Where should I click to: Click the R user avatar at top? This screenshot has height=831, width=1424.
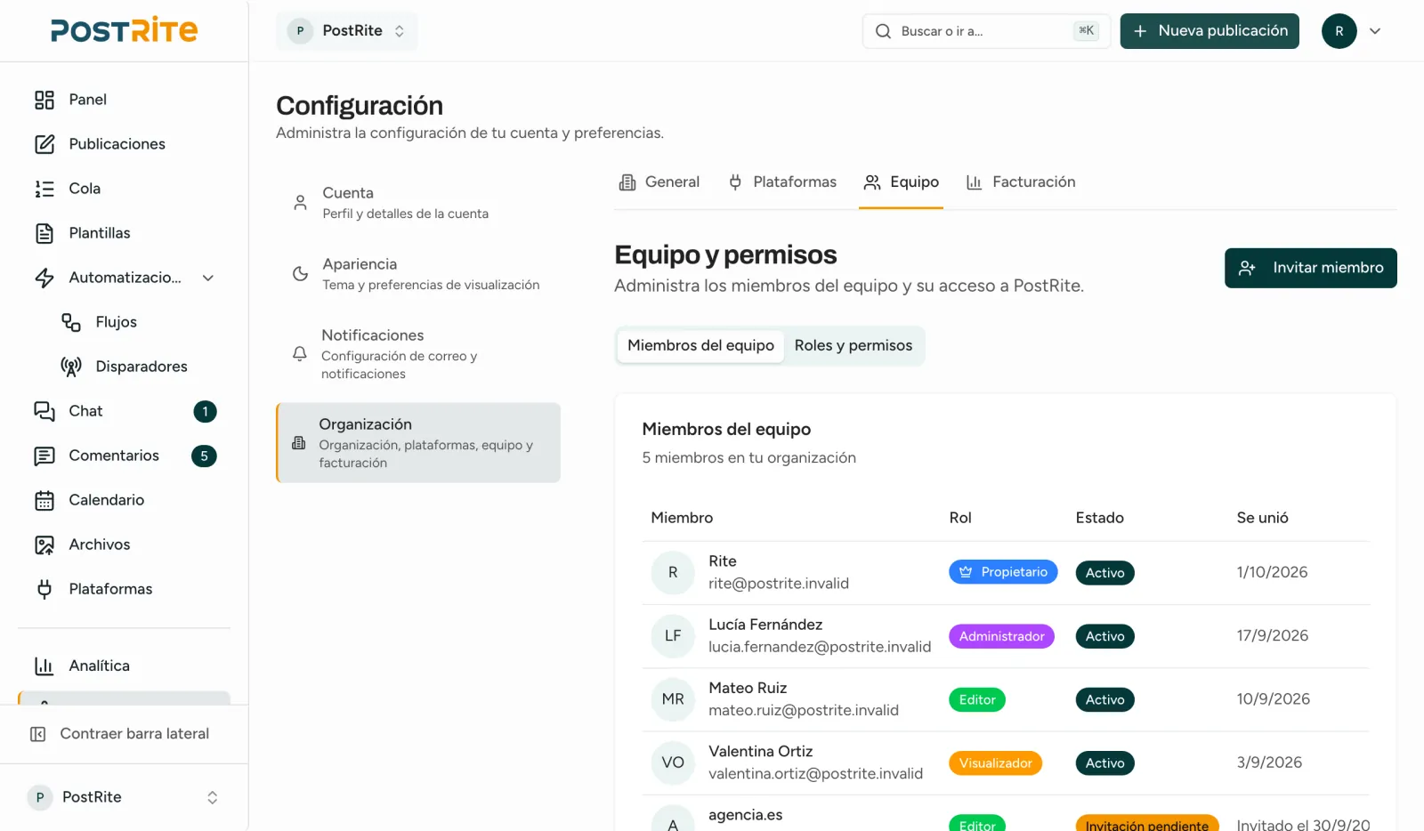1339,31
